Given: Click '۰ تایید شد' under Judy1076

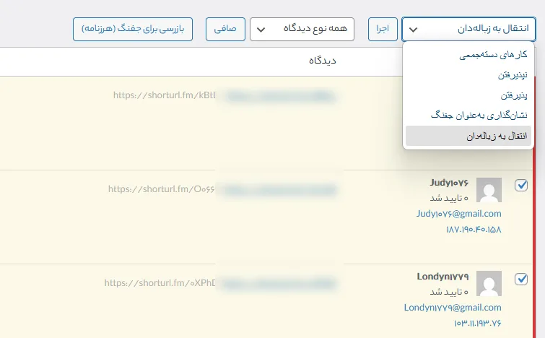Looking at the screenshot, I should coord(449,198).
